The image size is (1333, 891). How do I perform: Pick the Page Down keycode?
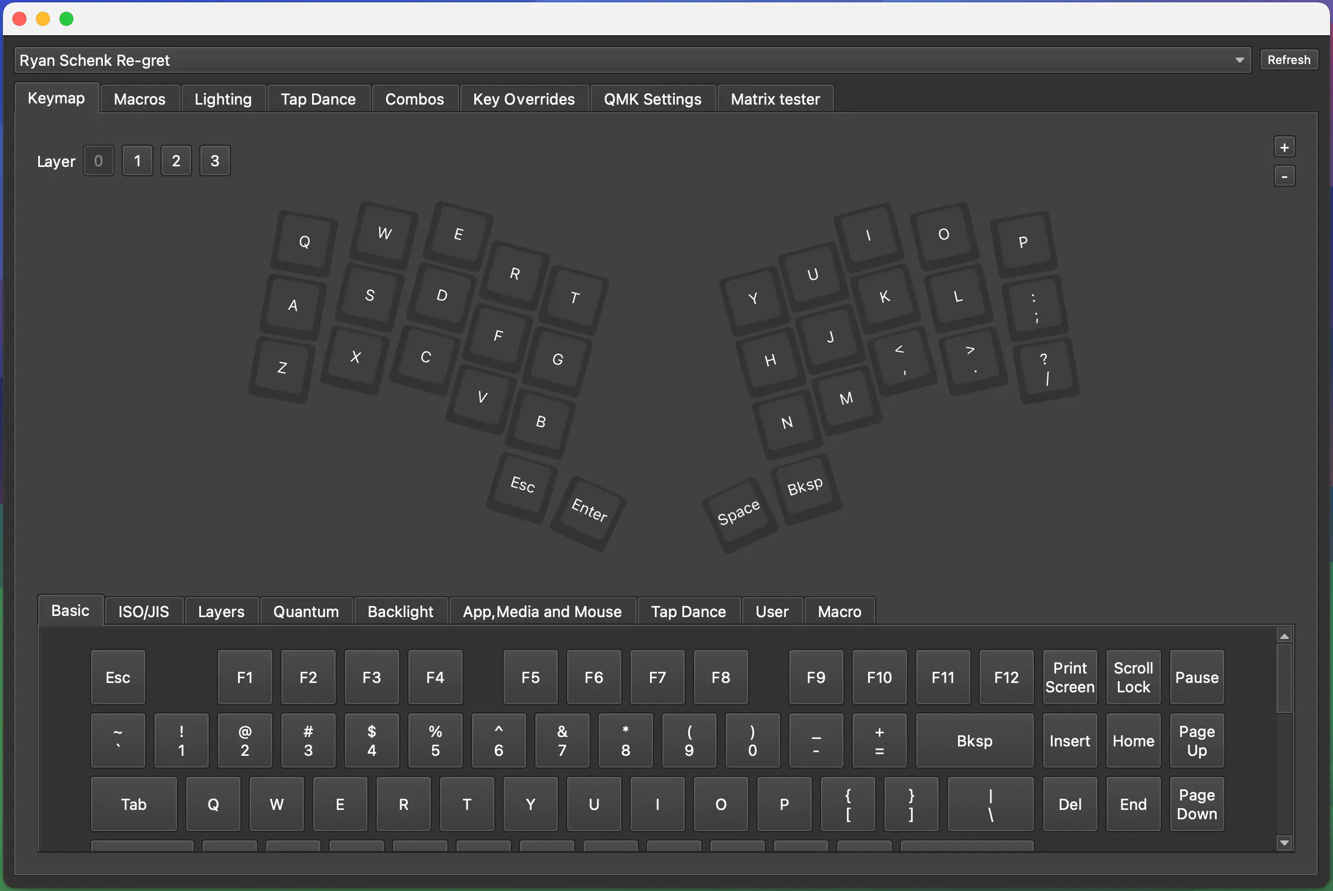tap(1197, 804)
